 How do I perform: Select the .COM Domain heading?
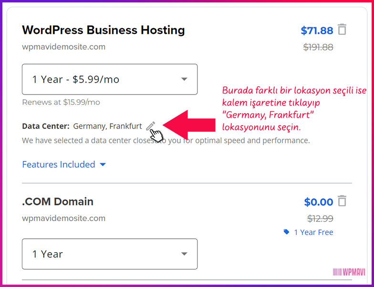tap(58, 202)
